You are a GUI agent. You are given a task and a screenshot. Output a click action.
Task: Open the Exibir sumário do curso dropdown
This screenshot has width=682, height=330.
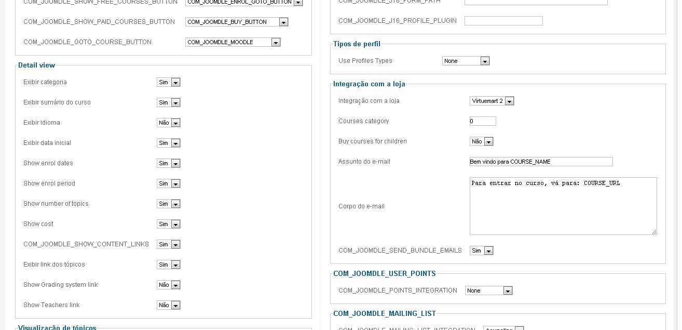(168, 102)
